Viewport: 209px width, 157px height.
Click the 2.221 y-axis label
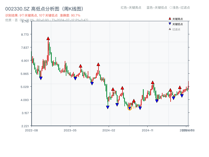point(25,126)
